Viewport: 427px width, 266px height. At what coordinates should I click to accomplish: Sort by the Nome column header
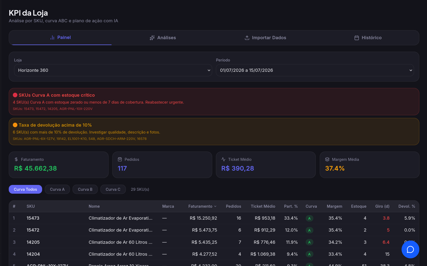(94, 206)
